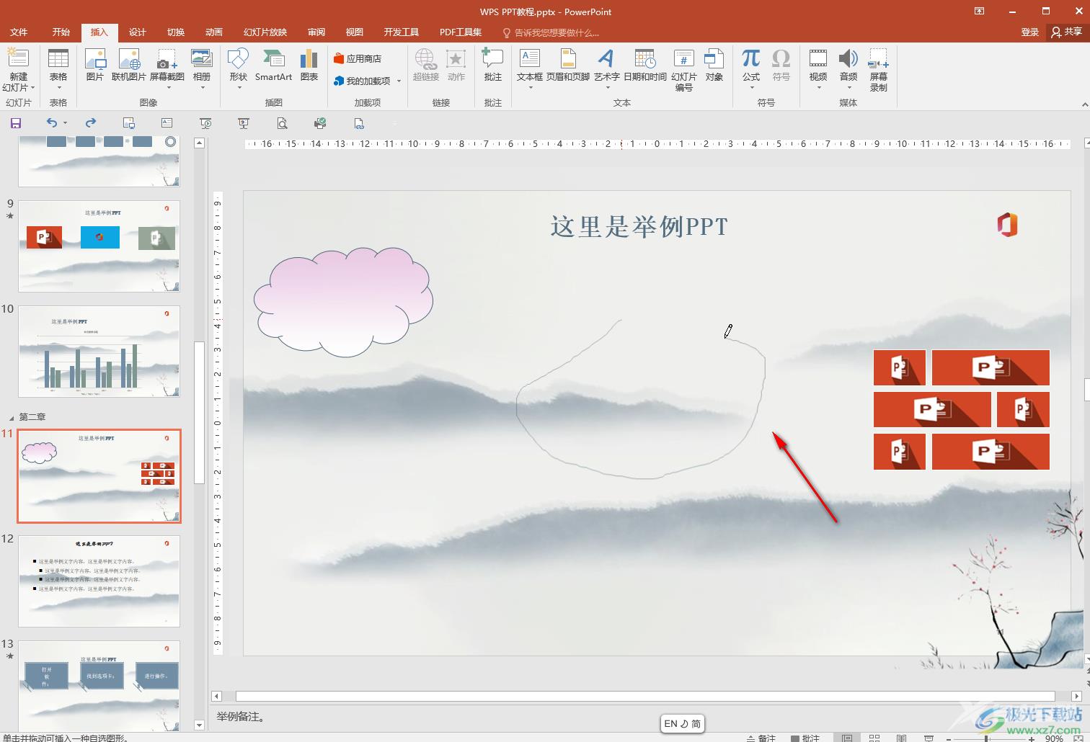Expand the 相册 photo album dropdown
This screenshot has height=742, width=1090.
203,88
